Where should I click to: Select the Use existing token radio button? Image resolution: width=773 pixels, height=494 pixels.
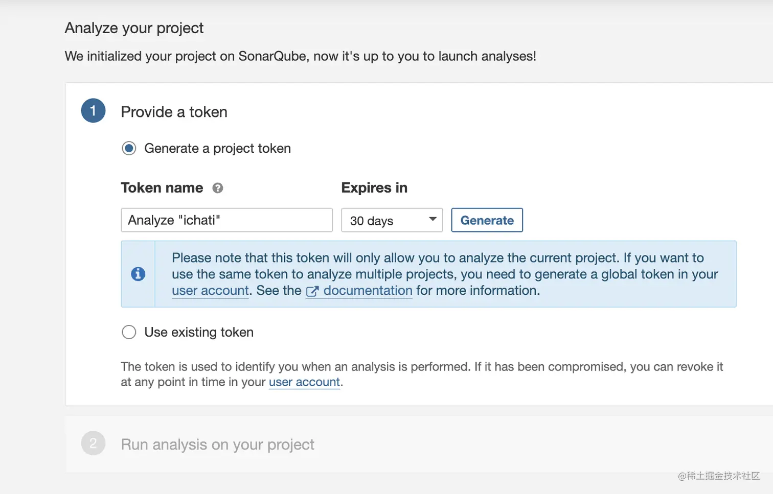click(129, 333)
